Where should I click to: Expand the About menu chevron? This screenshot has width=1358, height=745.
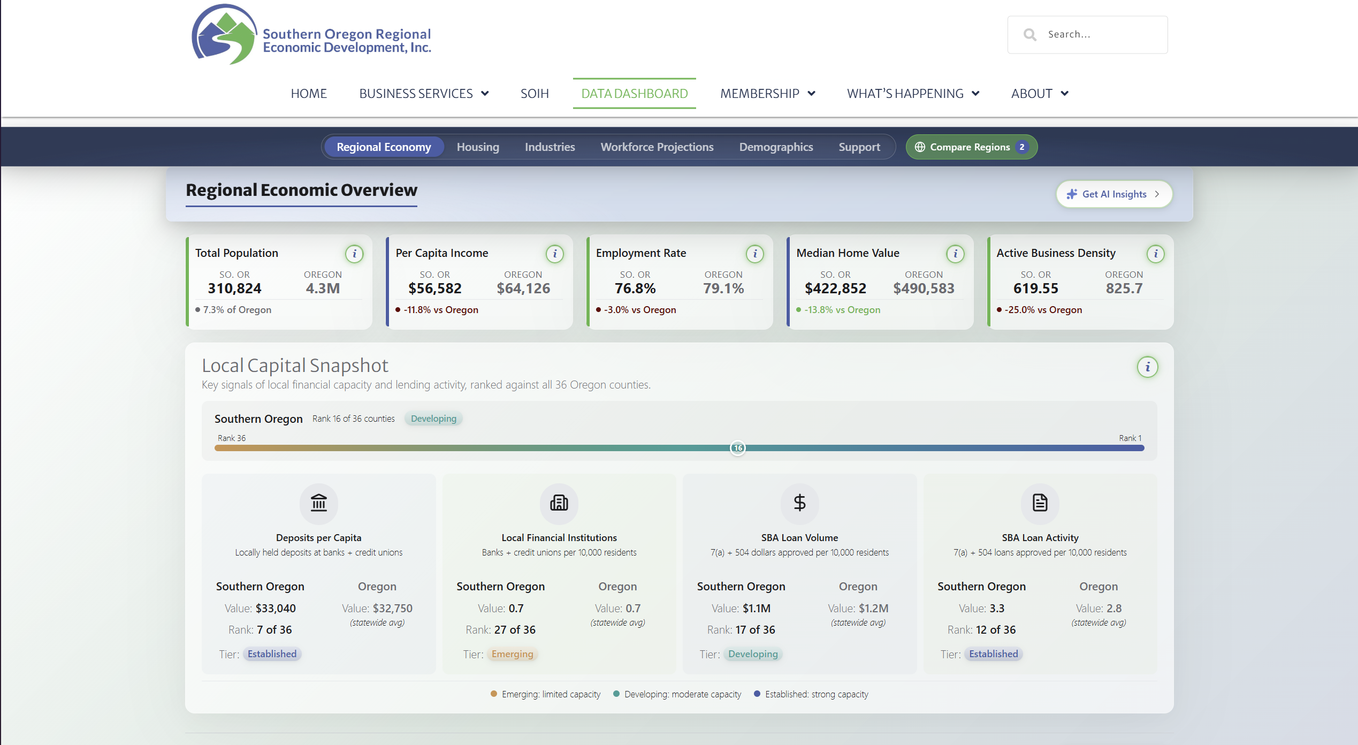(1064, 94)
